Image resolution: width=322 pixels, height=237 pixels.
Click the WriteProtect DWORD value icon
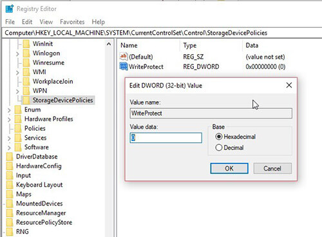[124, 66]
